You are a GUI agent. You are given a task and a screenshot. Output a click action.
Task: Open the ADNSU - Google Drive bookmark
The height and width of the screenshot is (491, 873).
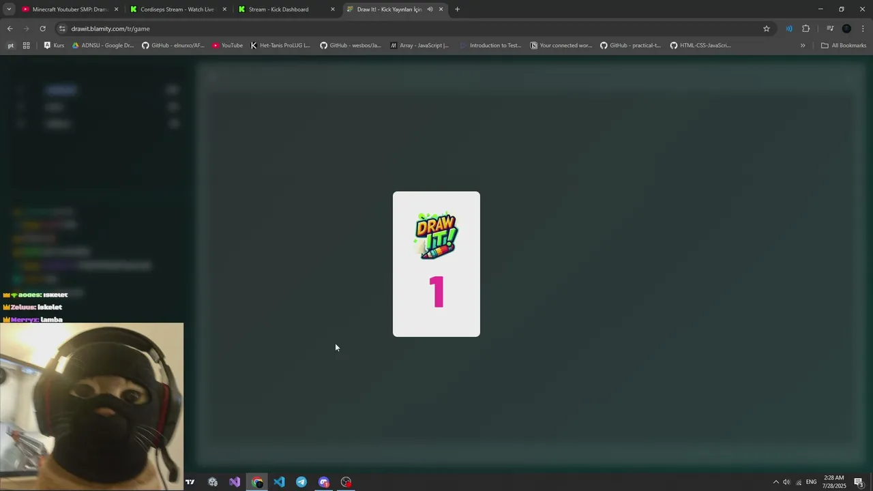click(x=103, y=46)
